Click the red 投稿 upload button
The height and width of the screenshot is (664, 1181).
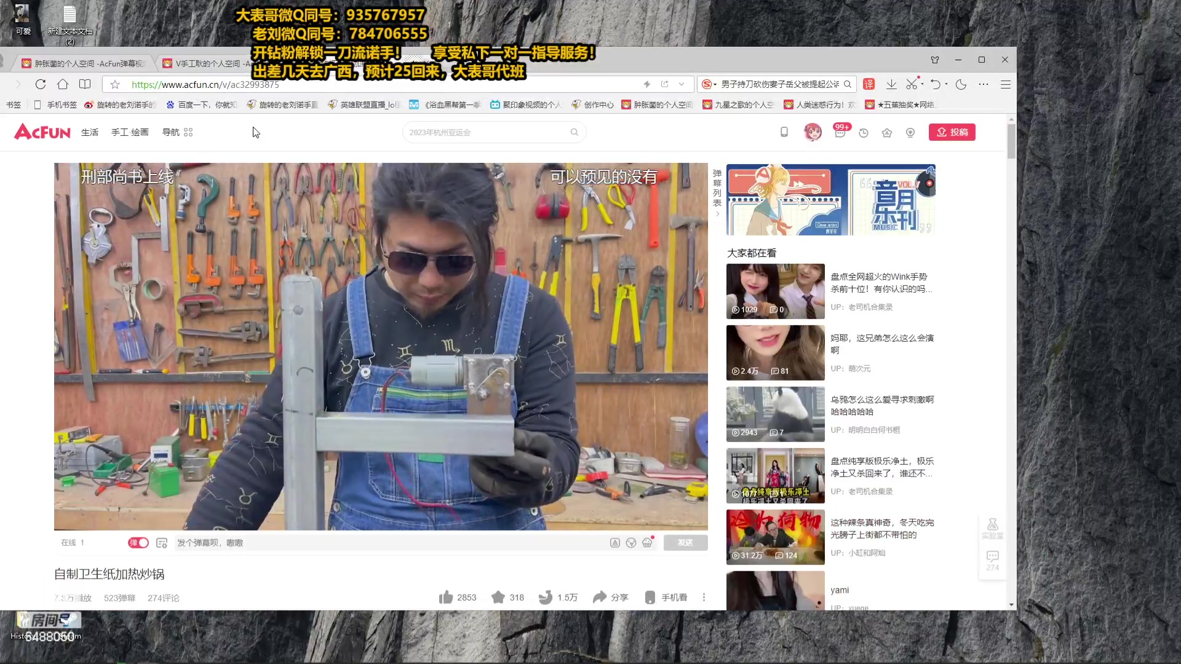tap(952, 132)
